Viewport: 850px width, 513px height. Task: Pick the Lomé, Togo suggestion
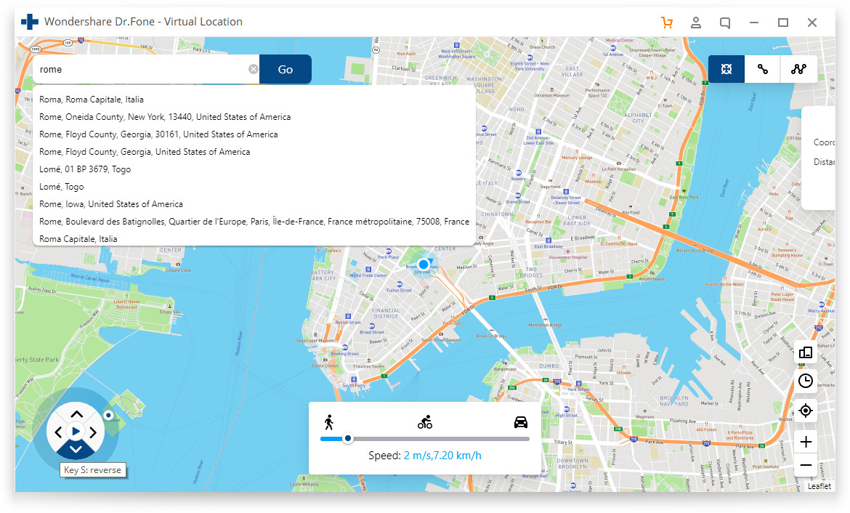pos(61,186)
